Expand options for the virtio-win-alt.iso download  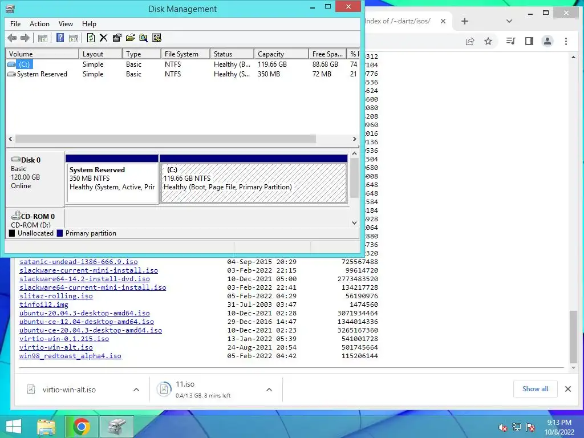[136, 390]
